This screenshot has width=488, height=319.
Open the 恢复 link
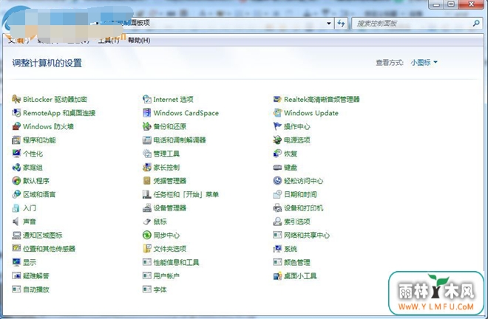point(291,154)
